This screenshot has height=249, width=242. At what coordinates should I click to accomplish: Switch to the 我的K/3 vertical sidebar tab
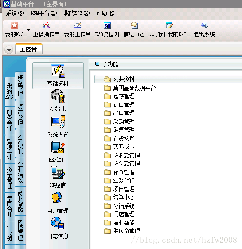coord(9,91)
